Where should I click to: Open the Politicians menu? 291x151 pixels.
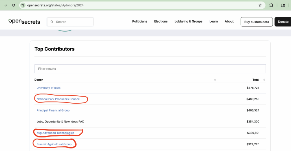(140, 21)
